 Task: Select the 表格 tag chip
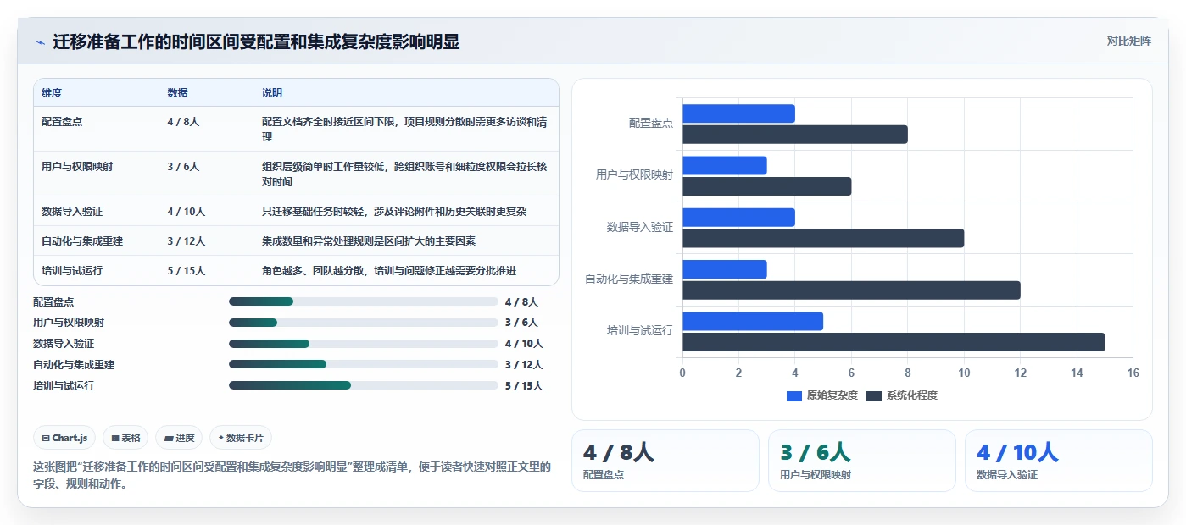(125, 438)
